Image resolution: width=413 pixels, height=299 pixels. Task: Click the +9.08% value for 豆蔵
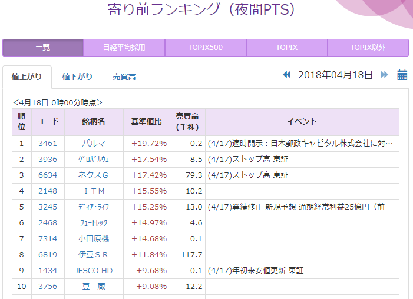[151, 287]
